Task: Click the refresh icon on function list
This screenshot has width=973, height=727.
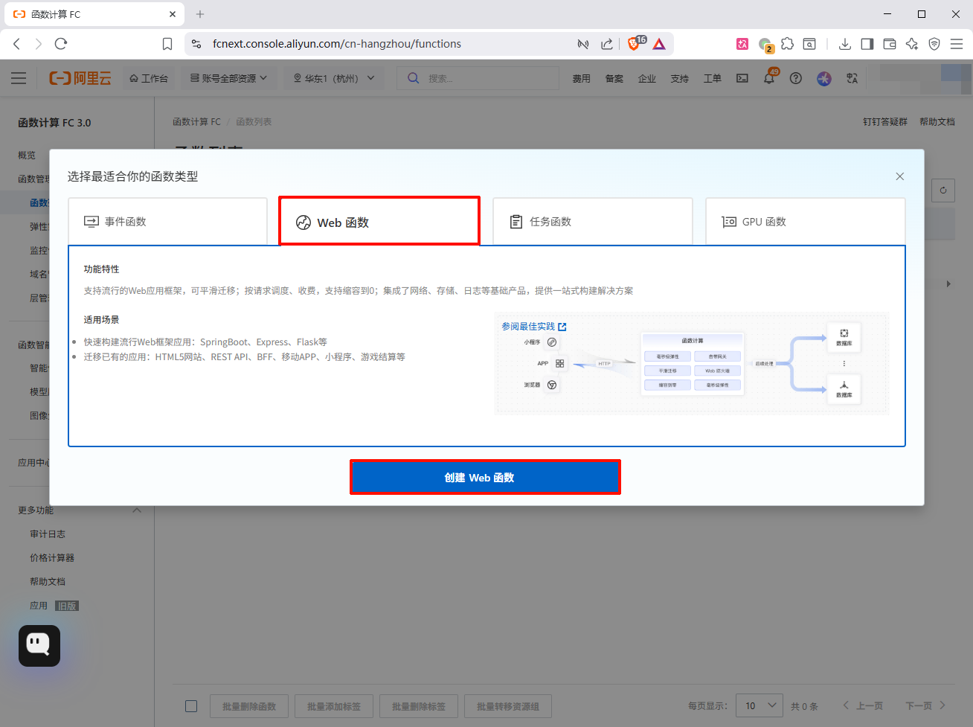Action: pos(943,190)
